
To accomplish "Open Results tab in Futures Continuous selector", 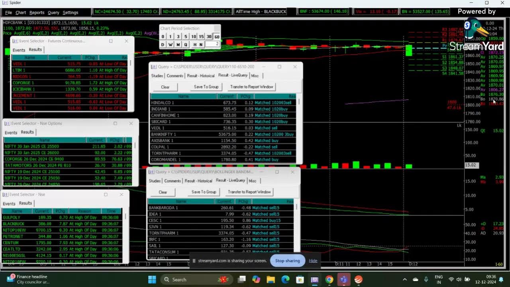I will (x=35, y=49).
